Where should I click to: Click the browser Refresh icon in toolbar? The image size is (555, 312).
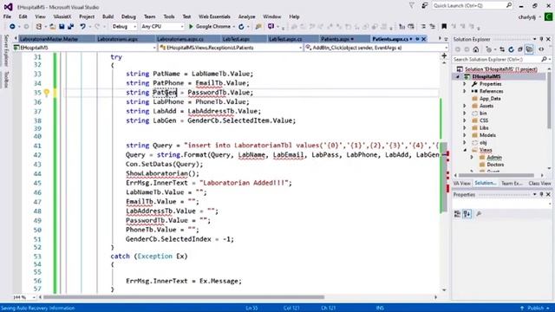tap(241, 27)
